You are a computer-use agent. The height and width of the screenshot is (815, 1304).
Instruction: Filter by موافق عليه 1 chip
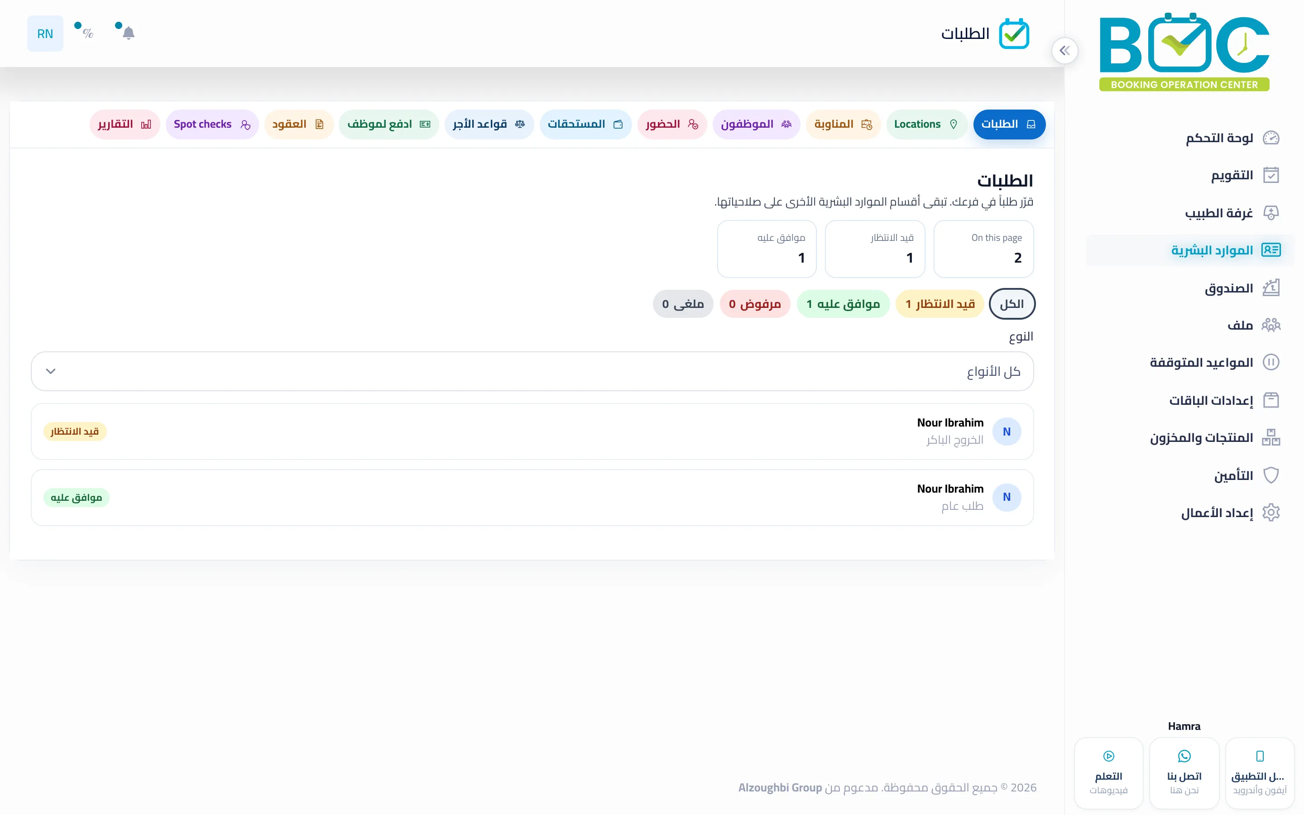[843, 304]
